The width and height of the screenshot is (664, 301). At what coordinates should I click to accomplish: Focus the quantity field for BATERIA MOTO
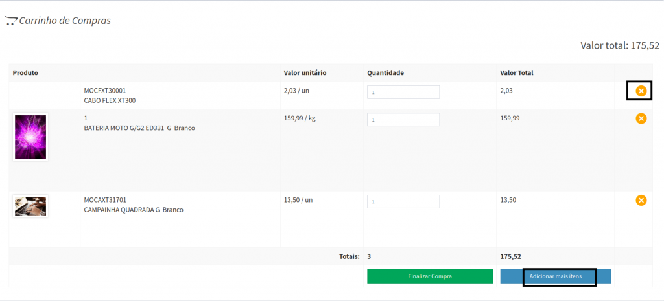click(x=403, y=120)
